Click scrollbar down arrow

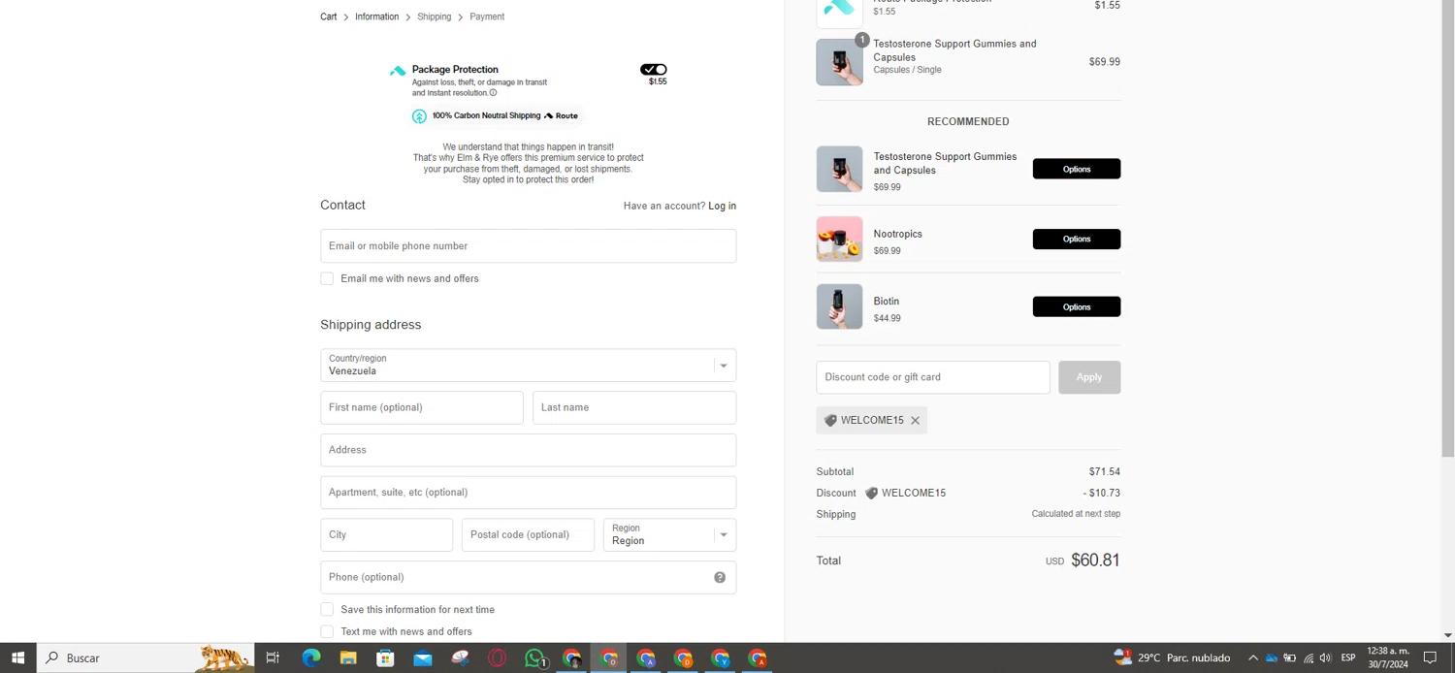1448,635
